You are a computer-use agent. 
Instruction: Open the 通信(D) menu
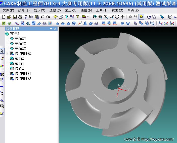point(86,11)
